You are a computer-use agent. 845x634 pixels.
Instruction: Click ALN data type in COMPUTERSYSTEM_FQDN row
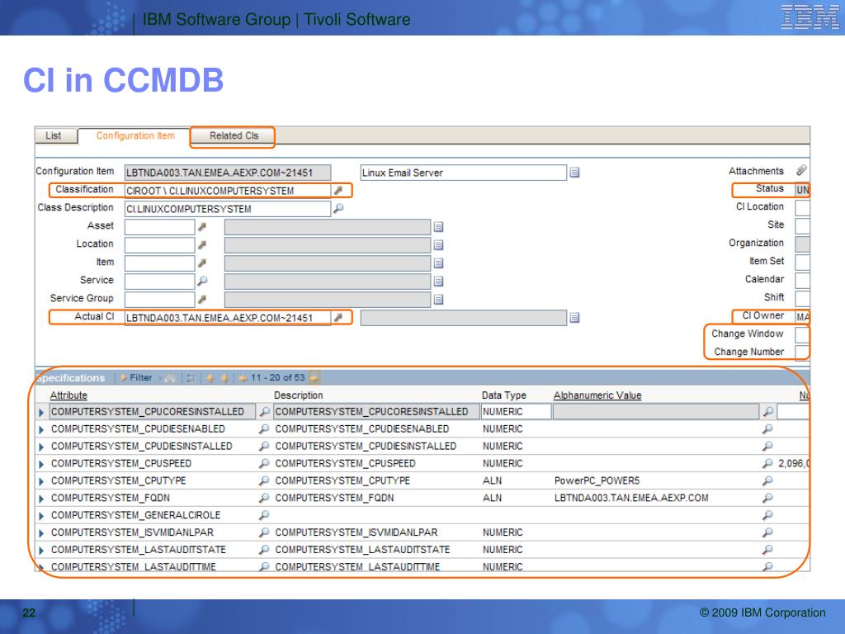point(492,498)
